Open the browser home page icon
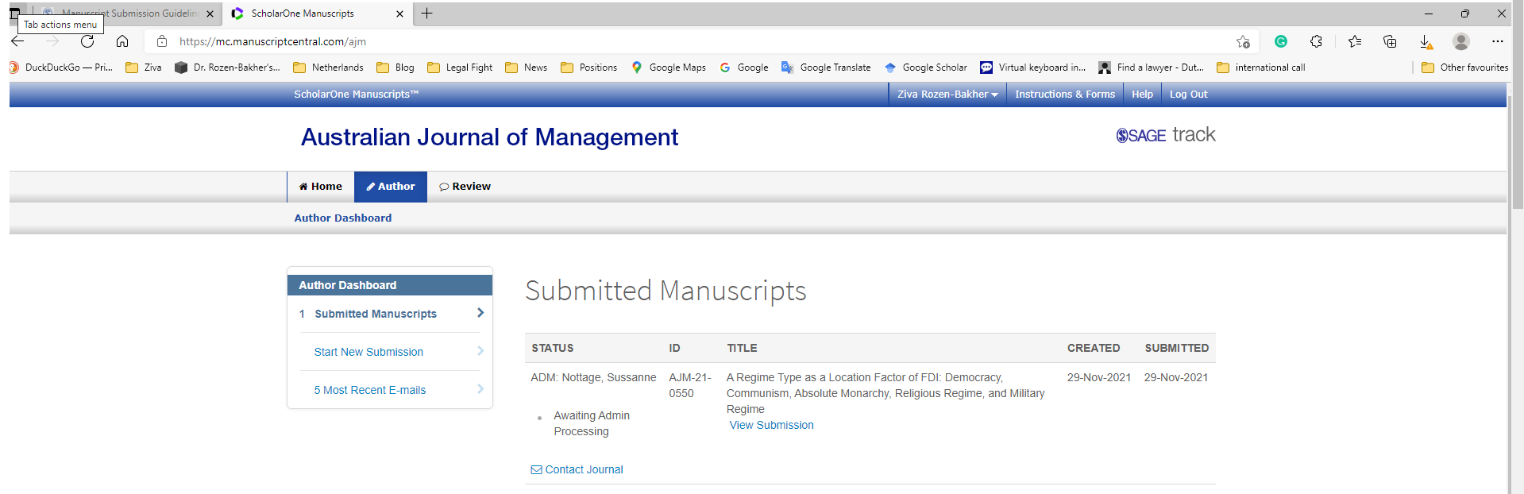This screenshot has height=494, width=1524. [x=122, y=41]
